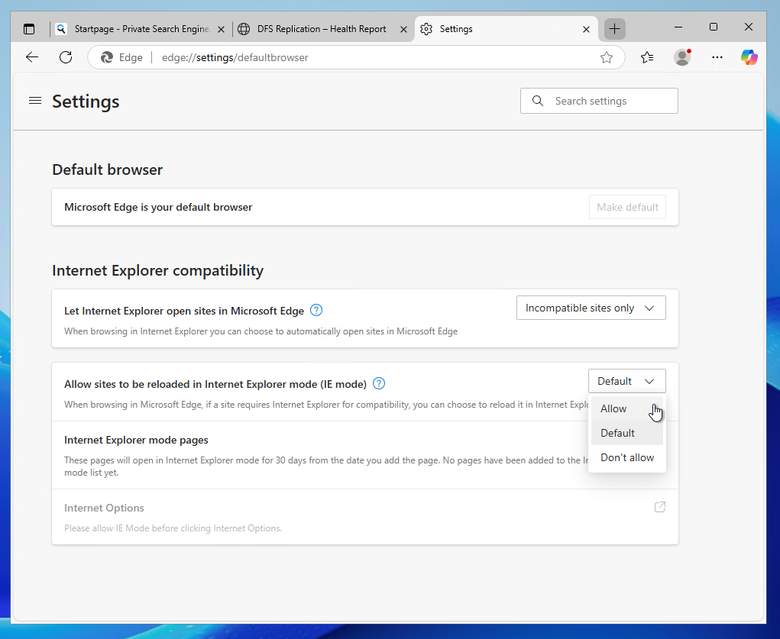Open the tab actions menu icon
The image size is (780, 639).
tap(29, 29)
